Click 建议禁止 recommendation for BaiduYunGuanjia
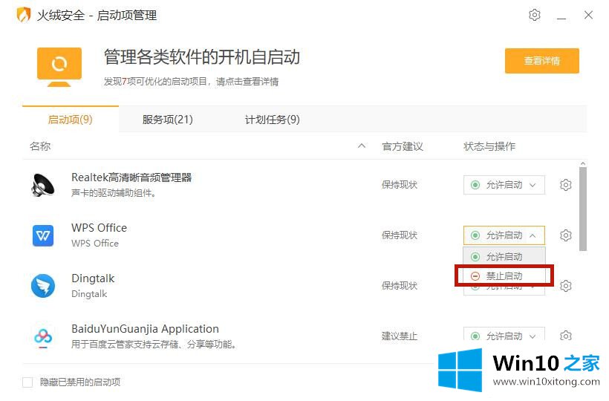The image size is (609, 401). [400, 336]
